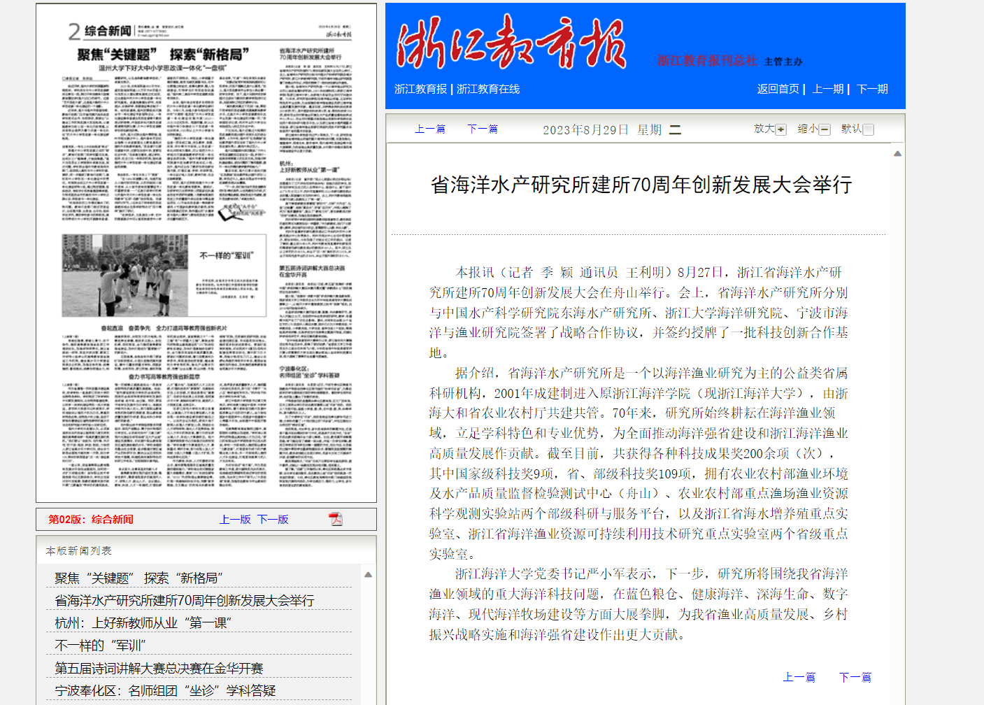Click the date 2023年8月29日 text
Viewport: 984px width, 705px height.
click(x=585, y=129)
